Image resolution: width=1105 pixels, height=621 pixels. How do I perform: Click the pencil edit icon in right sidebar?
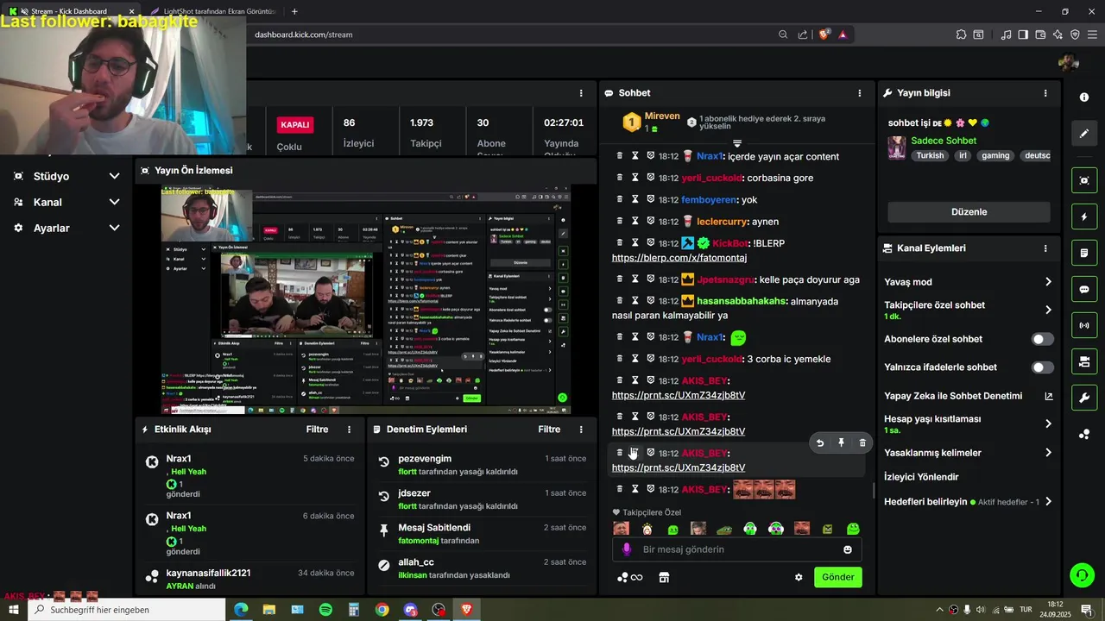point(1084,134)
